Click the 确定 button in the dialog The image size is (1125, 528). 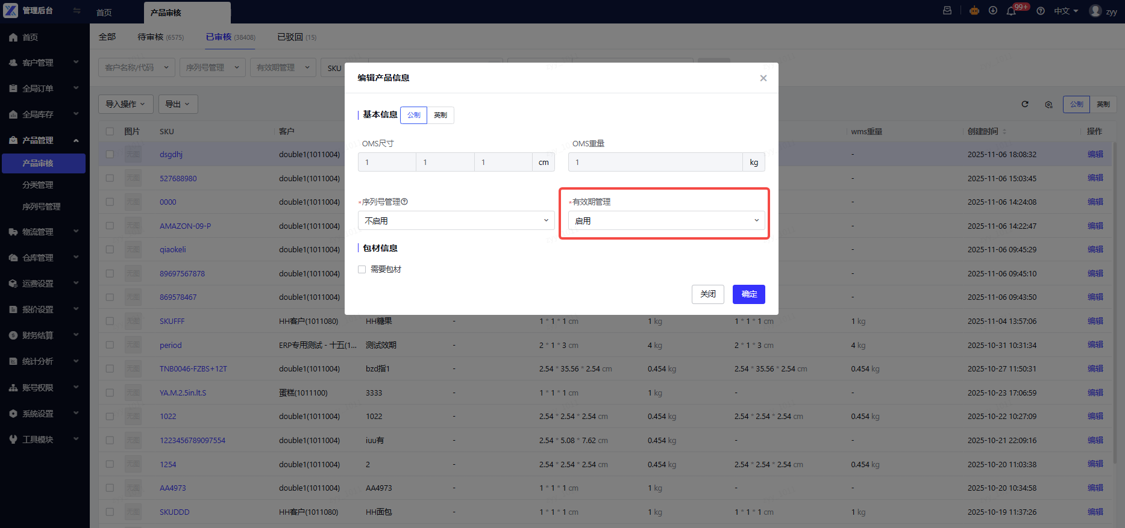(749, 294)
